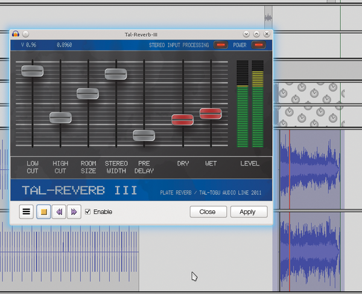Click the selected lower waveform clip
Screen dimensions: 362x294
pyautogui.click(x=310, y=252)
